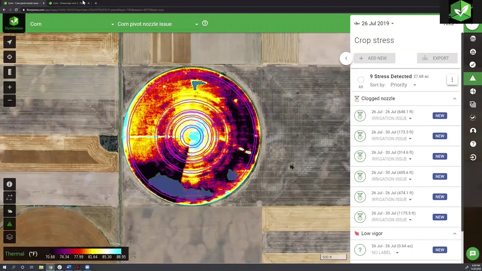Toggle the NEW badge on the 648.1 ft item
This screenshot has width=482, height=271.
pyautogui.click(x=440, y=116)
